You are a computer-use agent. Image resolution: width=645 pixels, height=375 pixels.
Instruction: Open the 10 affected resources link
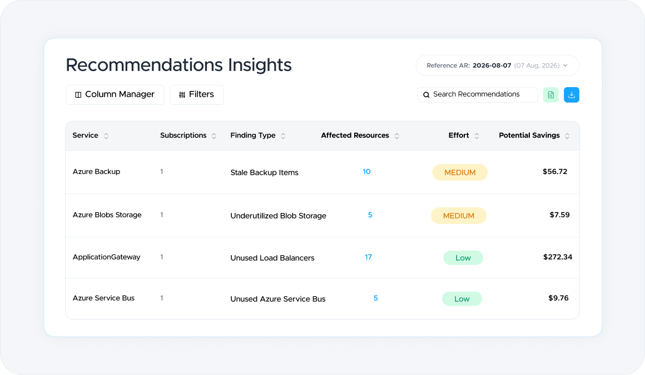pos(366,171)
